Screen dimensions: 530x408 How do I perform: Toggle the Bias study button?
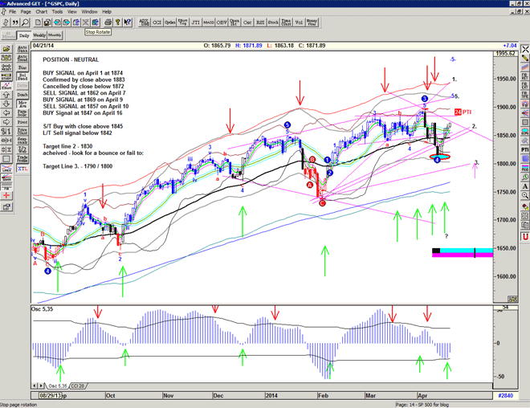click(x=22, y=68)
